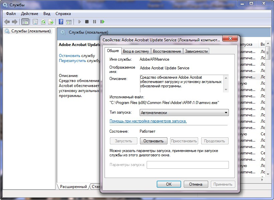Open the Справка menu
The width and height of the screenshot is (274, 200).
point(63,14)
